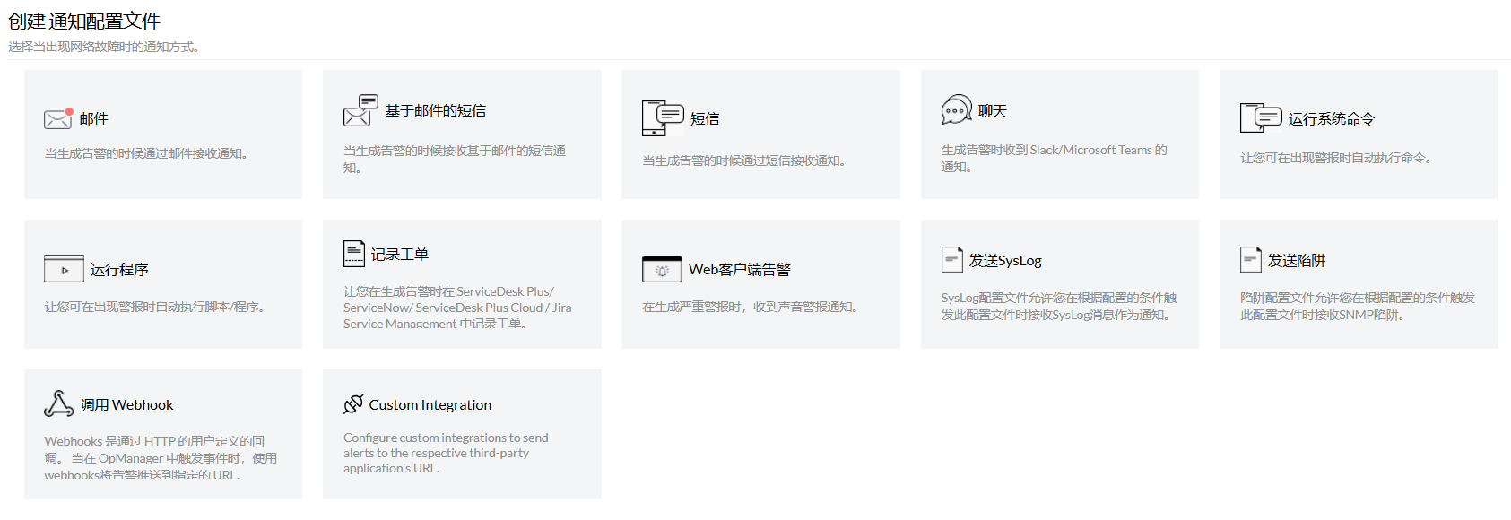Click the Custom Integration plug icon
The height and width of the screenshot is (520, 1511).
coord(353,404)
